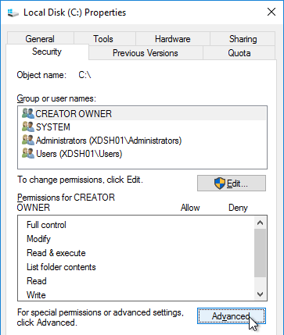Click the drive icon in the title bar

click(13, 12)
